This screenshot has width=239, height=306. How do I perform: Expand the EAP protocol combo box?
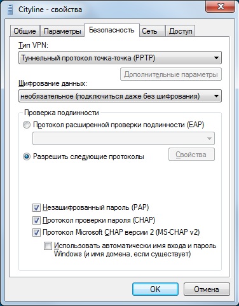click(x=123, y=139)
